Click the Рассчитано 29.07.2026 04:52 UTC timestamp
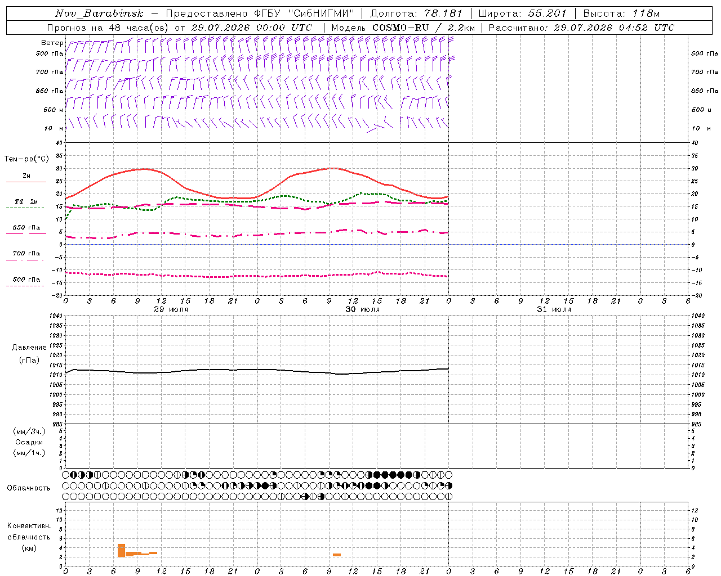The width and height of the screenshot is (721, 576). (581, 28)
